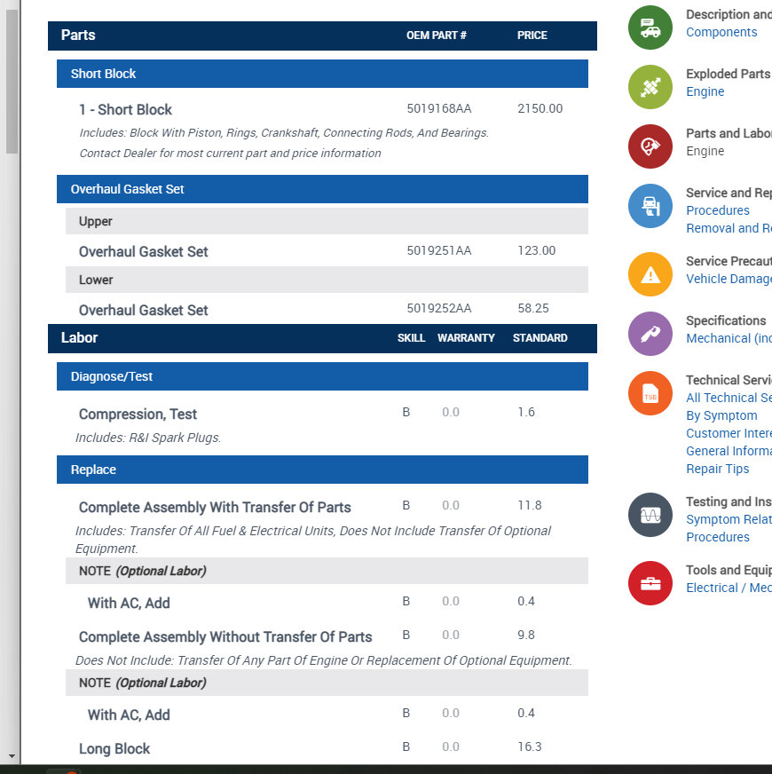Viewport: 772px width, 774px height.
Task: Click the 58.25 price value
Action: pos(532,309)
